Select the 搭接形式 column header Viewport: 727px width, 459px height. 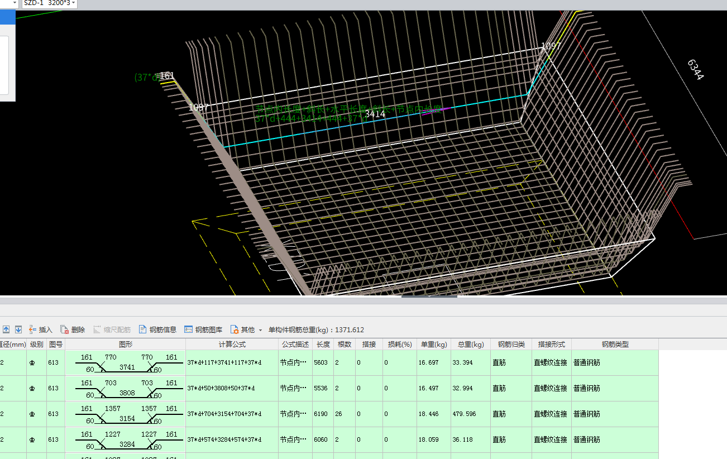tap(551, 345)
